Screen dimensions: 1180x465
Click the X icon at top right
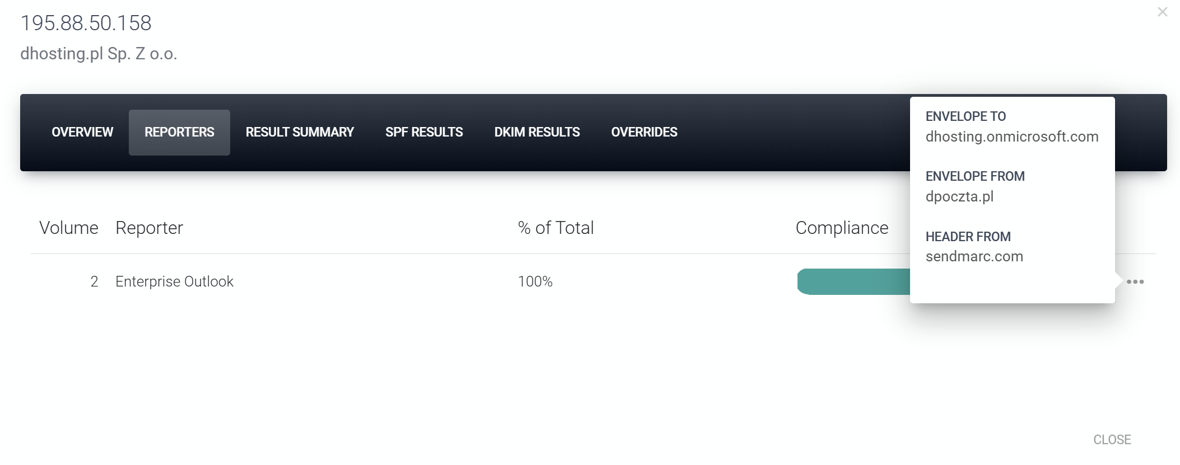1162,12
